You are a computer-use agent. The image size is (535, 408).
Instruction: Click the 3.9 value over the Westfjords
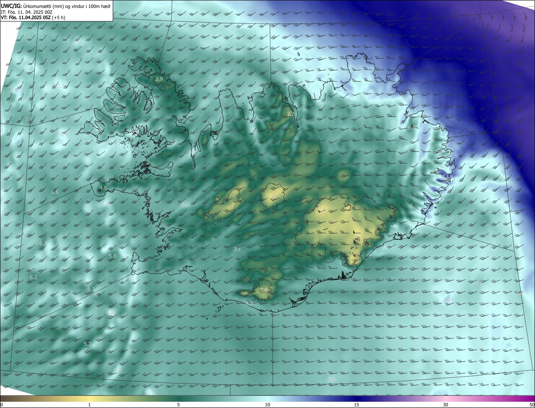pyautogui.click(x=159, y=79)
